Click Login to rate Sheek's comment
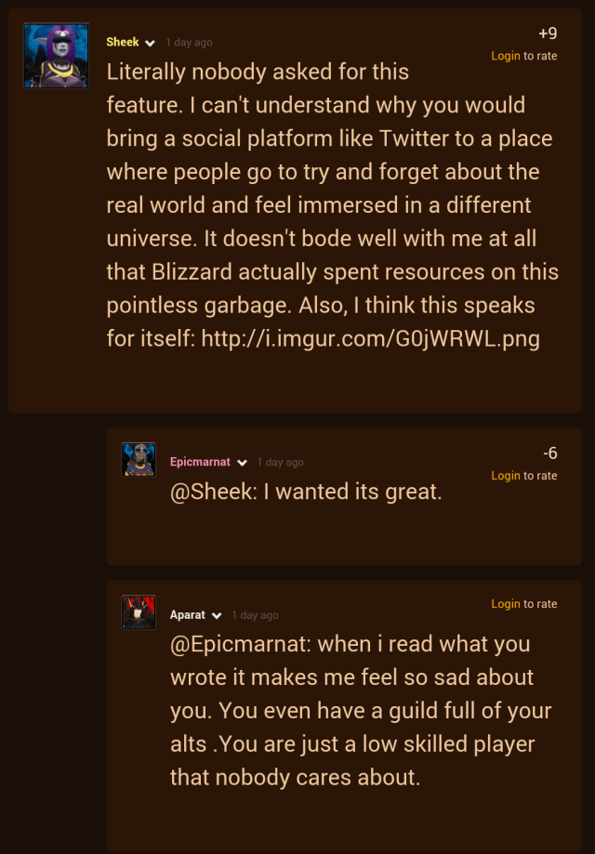This screenshot has width=595, height=854. point(506,56)
